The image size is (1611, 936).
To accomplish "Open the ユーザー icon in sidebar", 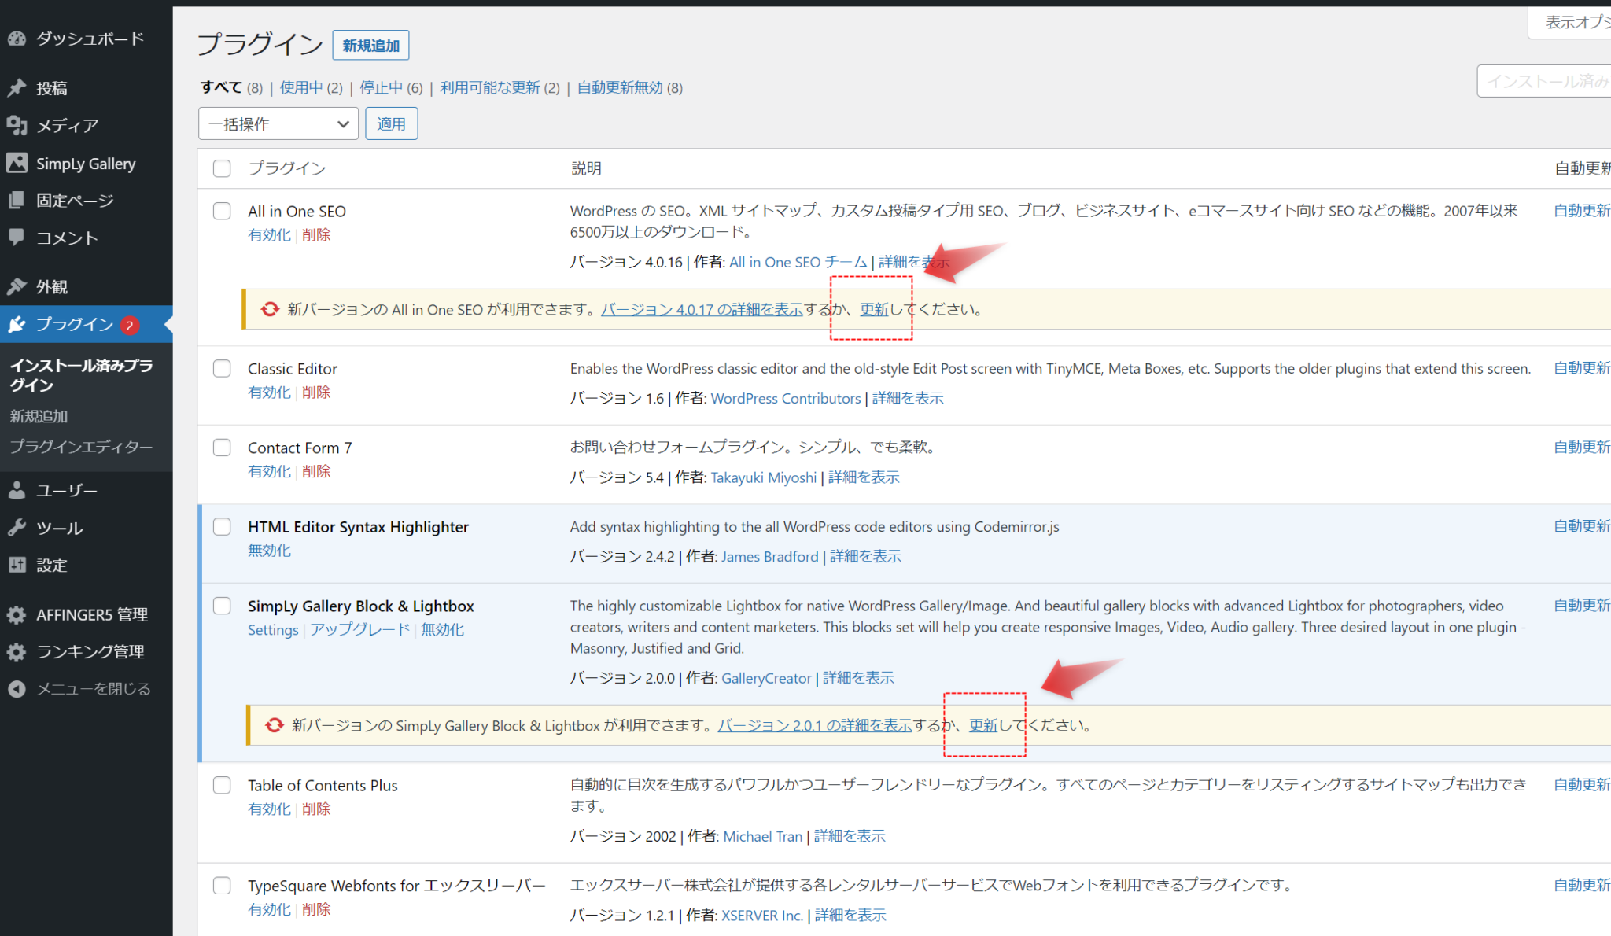I will pos(17,489).
